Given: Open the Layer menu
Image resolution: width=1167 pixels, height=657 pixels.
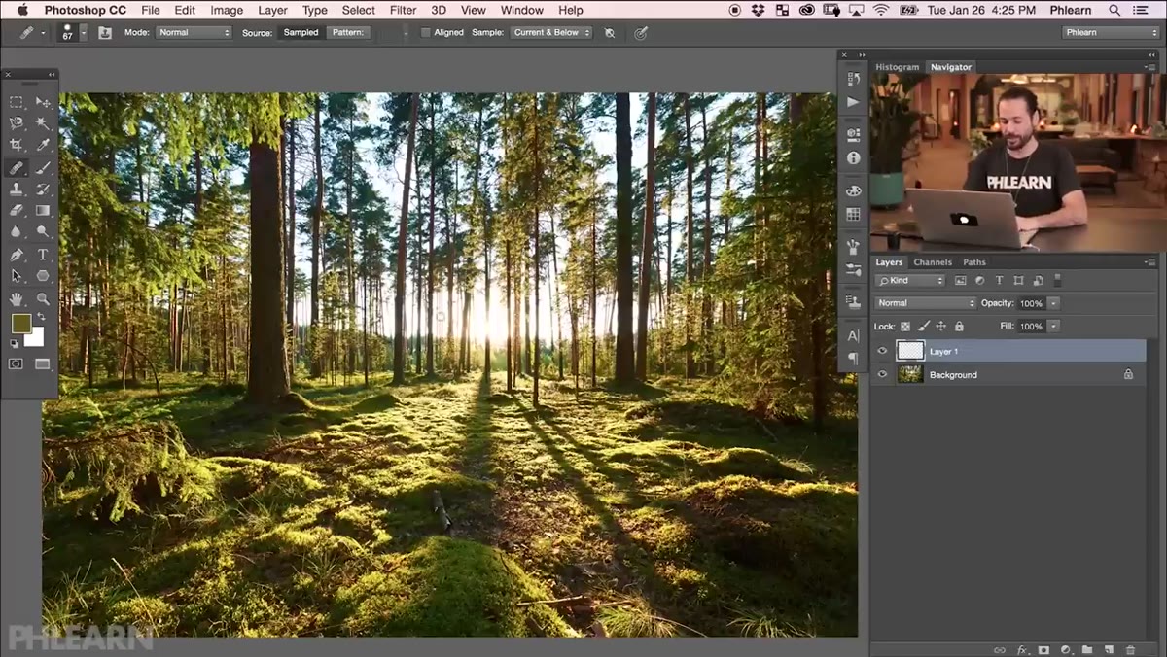Looking at the screenshot, I should tap(272, 10).
